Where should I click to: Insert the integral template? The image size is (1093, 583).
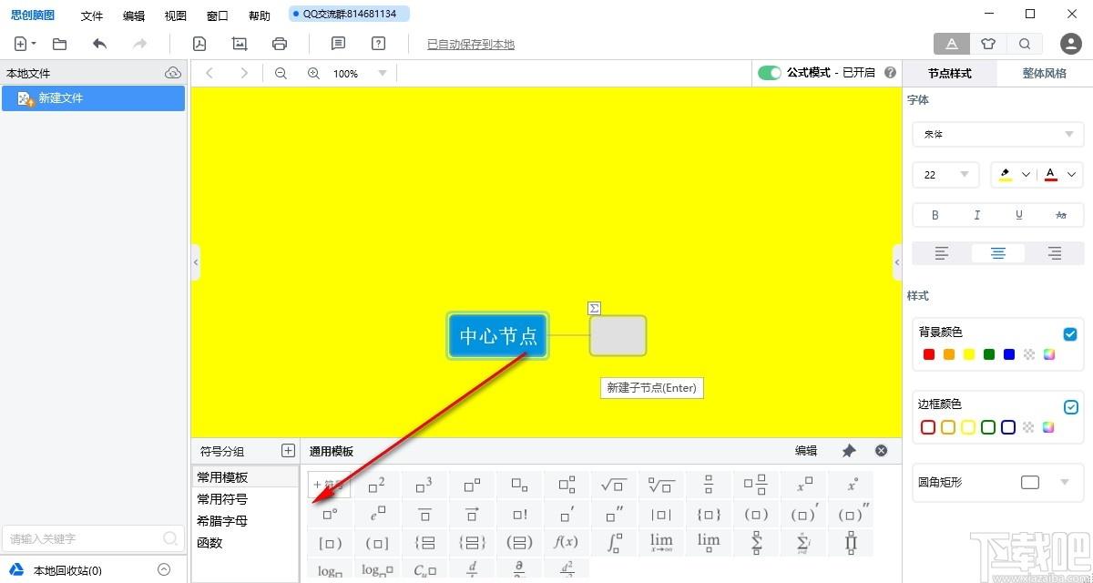point(614,542)
